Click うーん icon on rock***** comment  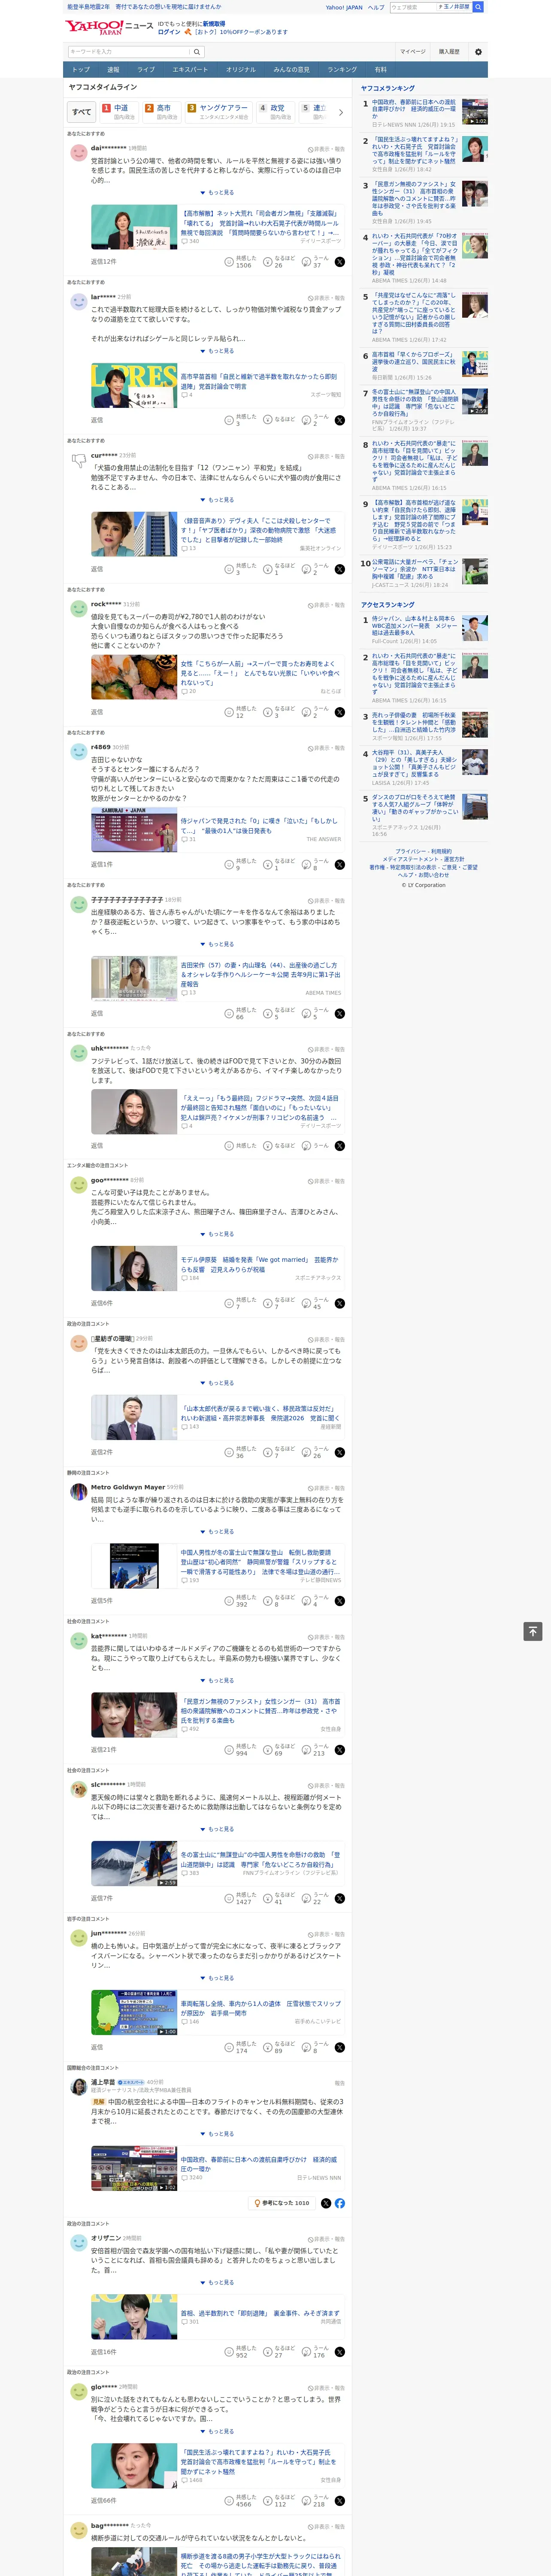point(306,712)
